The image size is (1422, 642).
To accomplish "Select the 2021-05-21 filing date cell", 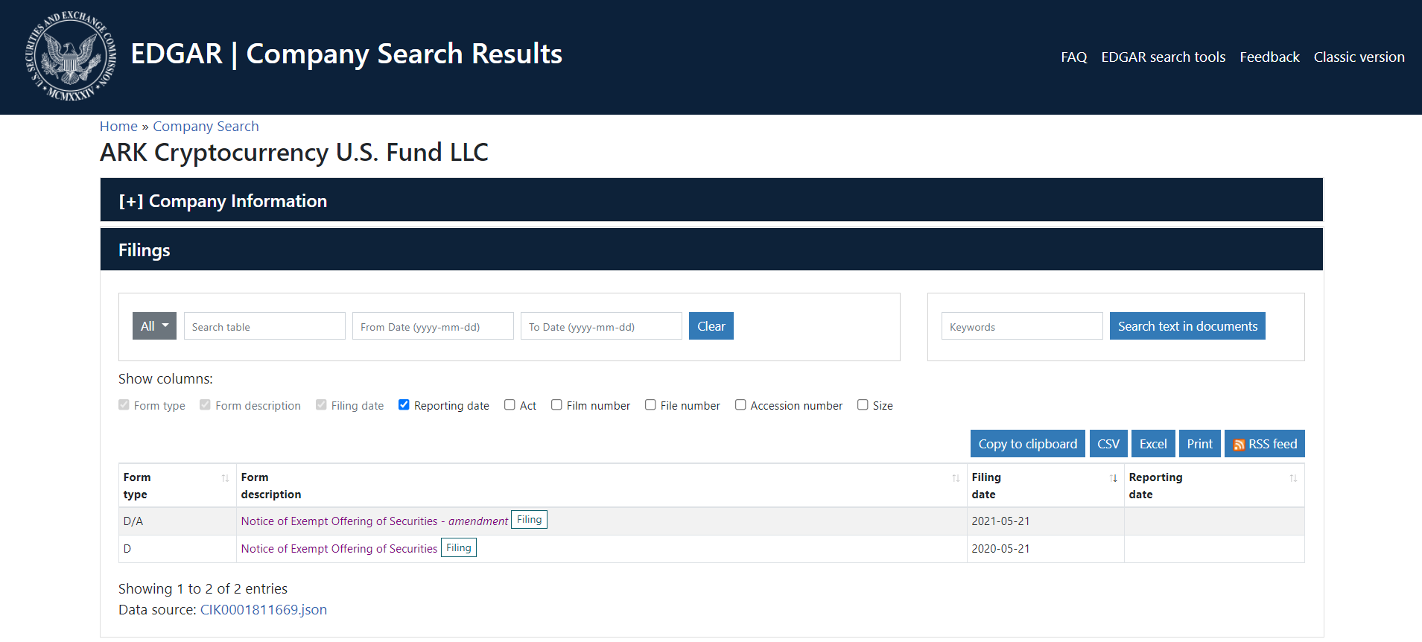I will click(x=1045, y=521).
